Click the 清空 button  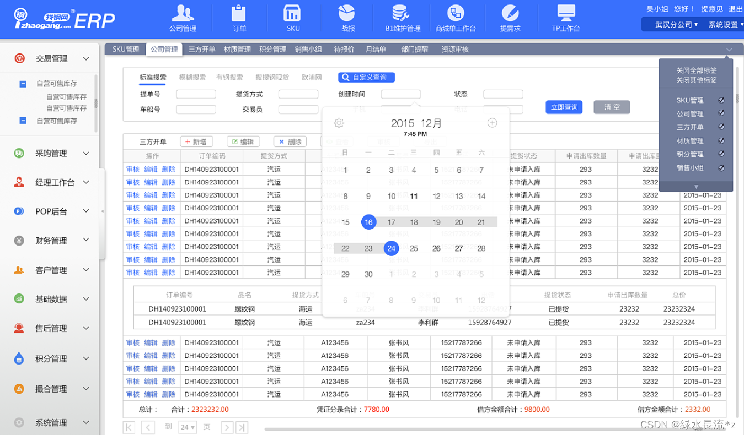612,107
